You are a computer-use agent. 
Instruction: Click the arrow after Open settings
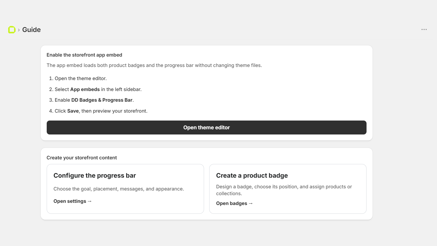pyautogui.click(x=90, y=201)
